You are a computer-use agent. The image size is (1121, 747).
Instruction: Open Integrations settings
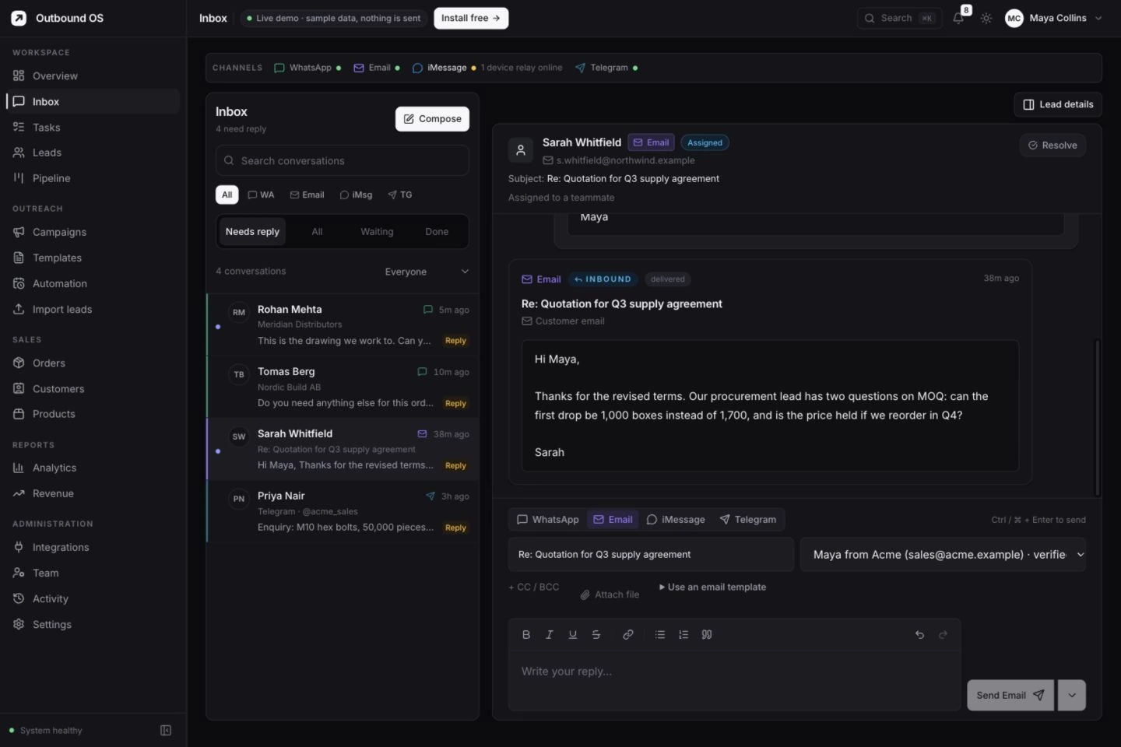pyautogui.click(x=93, y=547)
